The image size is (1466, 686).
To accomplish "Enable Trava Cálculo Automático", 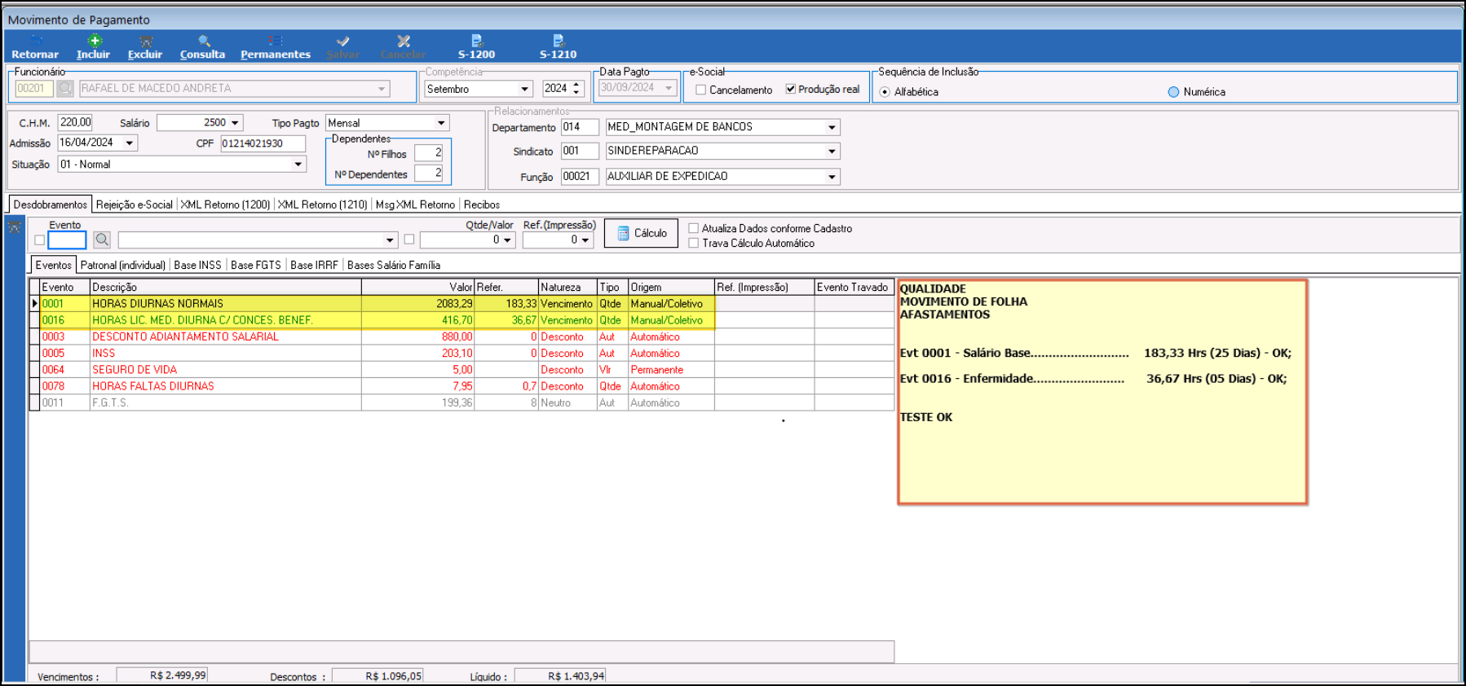I will [694, 243].
